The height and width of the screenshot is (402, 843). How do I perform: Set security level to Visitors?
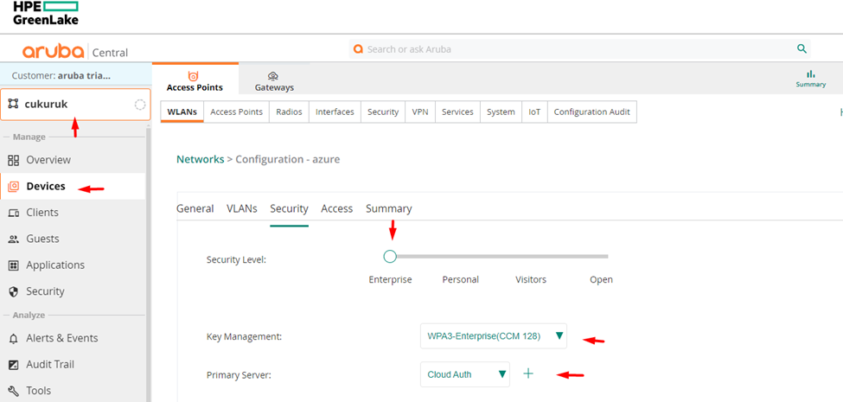click(x=531, y=279)
